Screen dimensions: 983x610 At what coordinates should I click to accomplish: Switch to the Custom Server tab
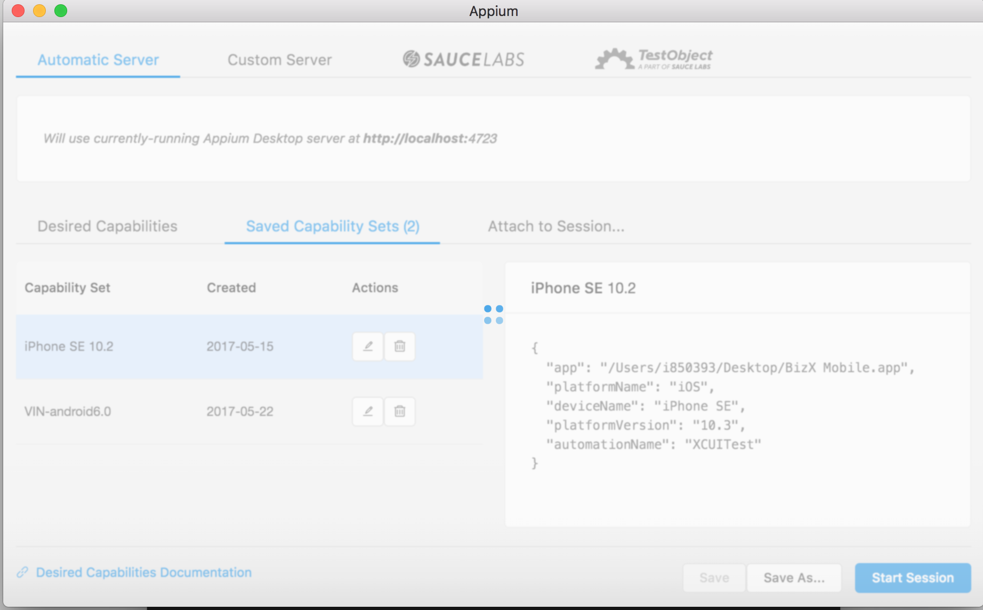280,60
